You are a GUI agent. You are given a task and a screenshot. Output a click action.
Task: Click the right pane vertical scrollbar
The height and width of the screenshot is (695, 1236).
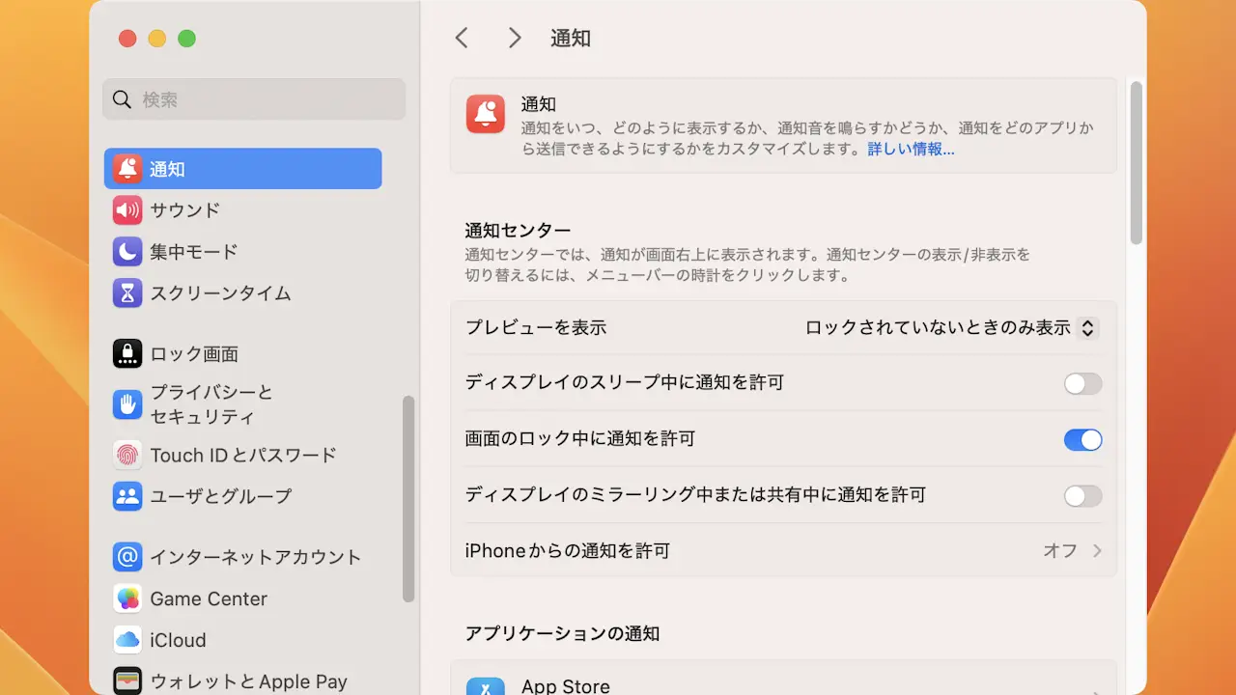[1137, 164]
